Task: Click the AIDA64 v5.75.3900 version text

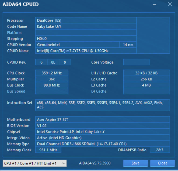Action: [x=95, y=163]
